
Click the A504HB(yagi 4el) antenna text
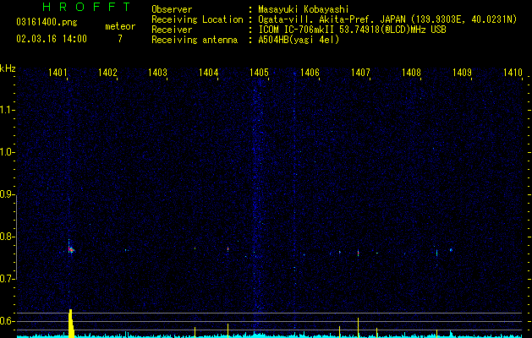pos(299,40)
